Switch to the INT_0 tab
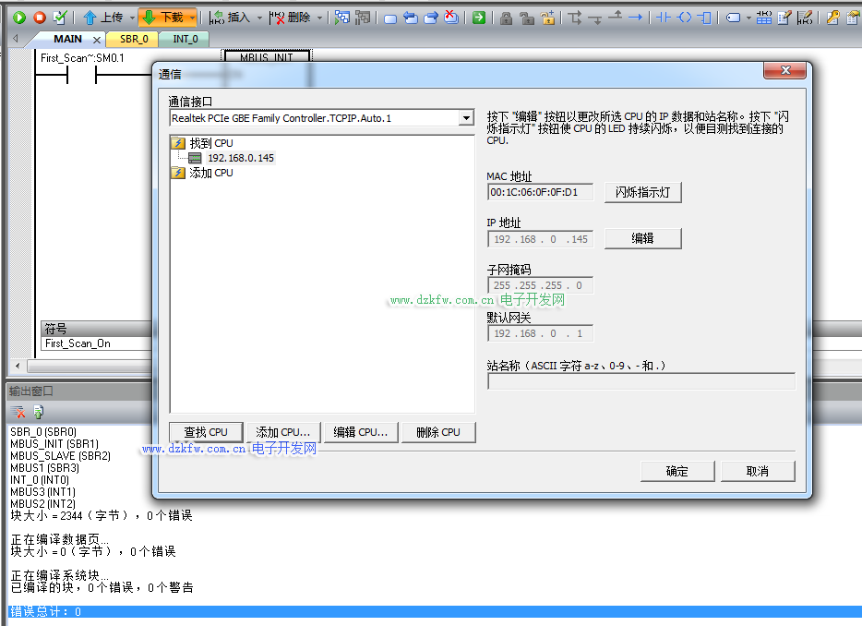The height and width of the screenshot is (626, 862). pyautogui.click(x=186, y=40)
